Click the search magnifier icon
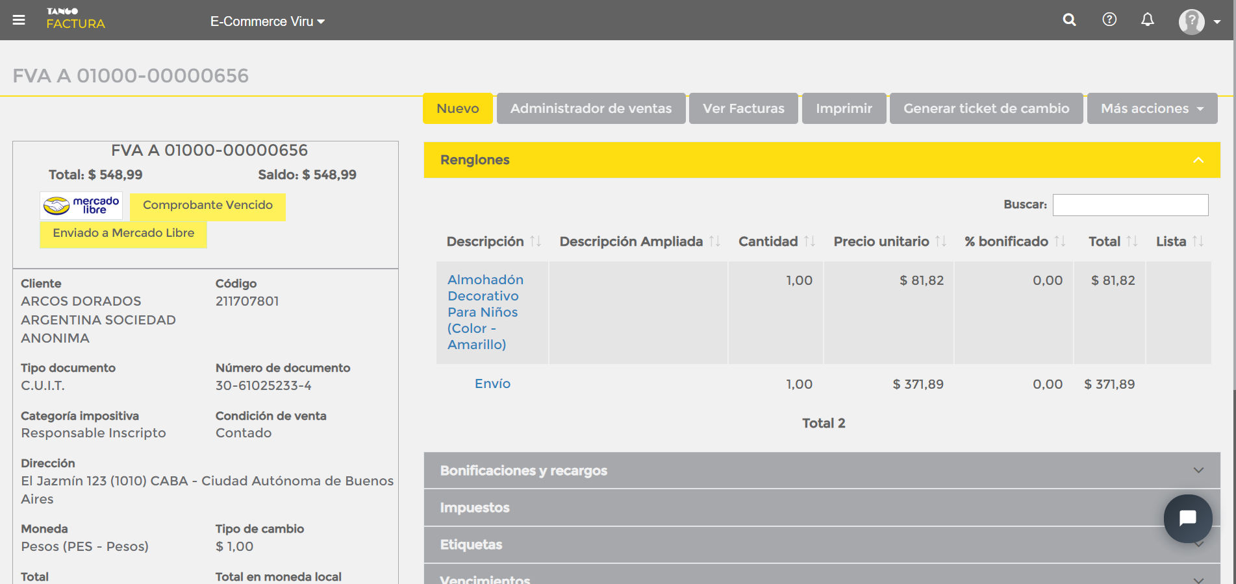1236x584 pixels. (x=1069, y=20)
